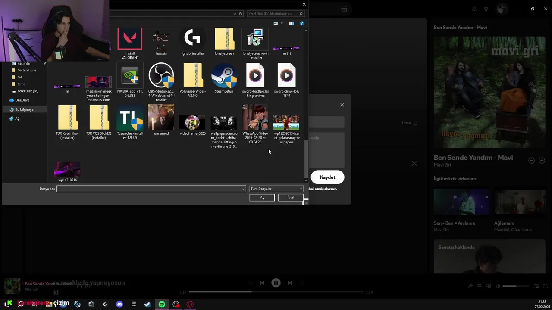552x310 pixels.
Task: Select Yerel Disk (D:) in sidebar
Action: (28, 91)
